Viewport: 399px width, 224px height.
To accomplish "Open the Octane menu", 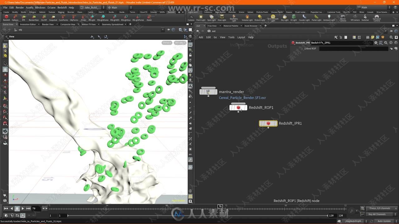I will pos(51,7).
